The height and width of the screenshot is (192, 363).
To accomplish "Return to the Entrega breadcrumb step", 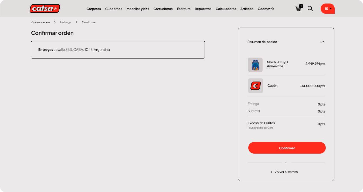I will [x=66, y=22].
